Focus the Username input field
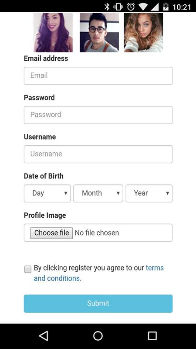The image size is (196, 349). pyautogui.click(x=98, y=154)
